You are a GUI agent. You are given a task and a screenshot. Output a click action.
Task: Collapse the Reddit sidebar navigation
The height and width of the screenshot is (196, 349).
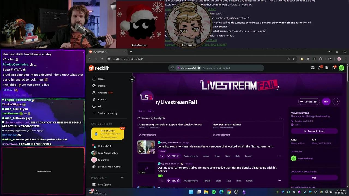(132, 79)
